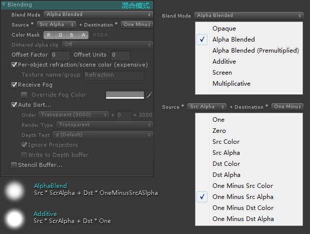Select Src Color in the factor list

point(226,142)
